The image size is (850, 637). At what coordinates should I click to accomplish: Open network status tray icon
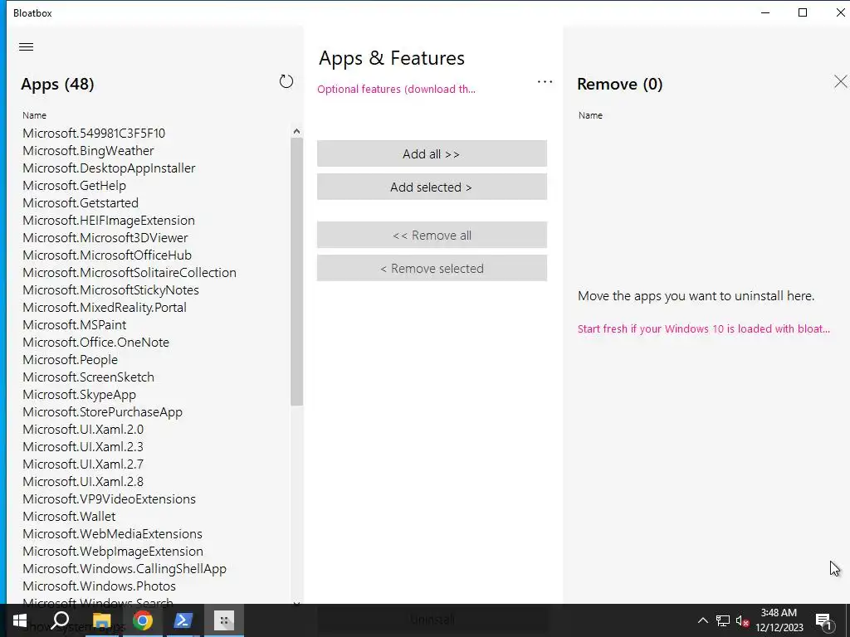[723, 620]
